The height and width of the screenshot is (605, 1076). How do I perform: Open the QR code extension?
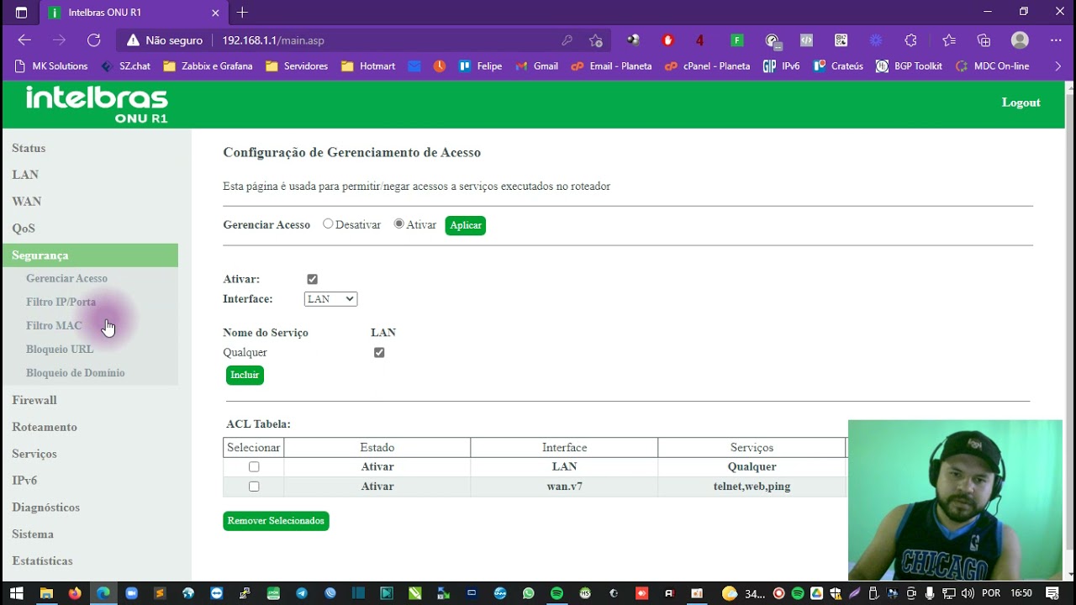pyautogui.click(x=841, y=40)
